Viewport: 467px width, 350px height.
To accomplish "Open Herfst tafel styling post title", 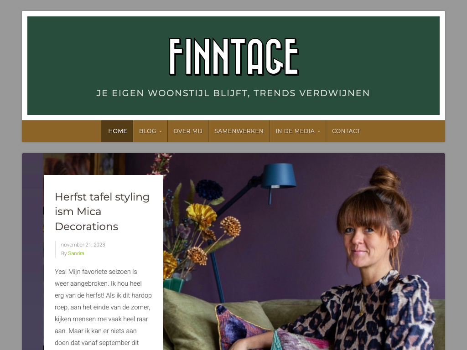I will (x=102, y=211).
